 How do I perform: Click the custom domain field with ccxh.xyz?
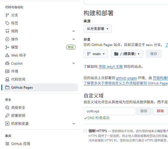[x=109, y=111]
